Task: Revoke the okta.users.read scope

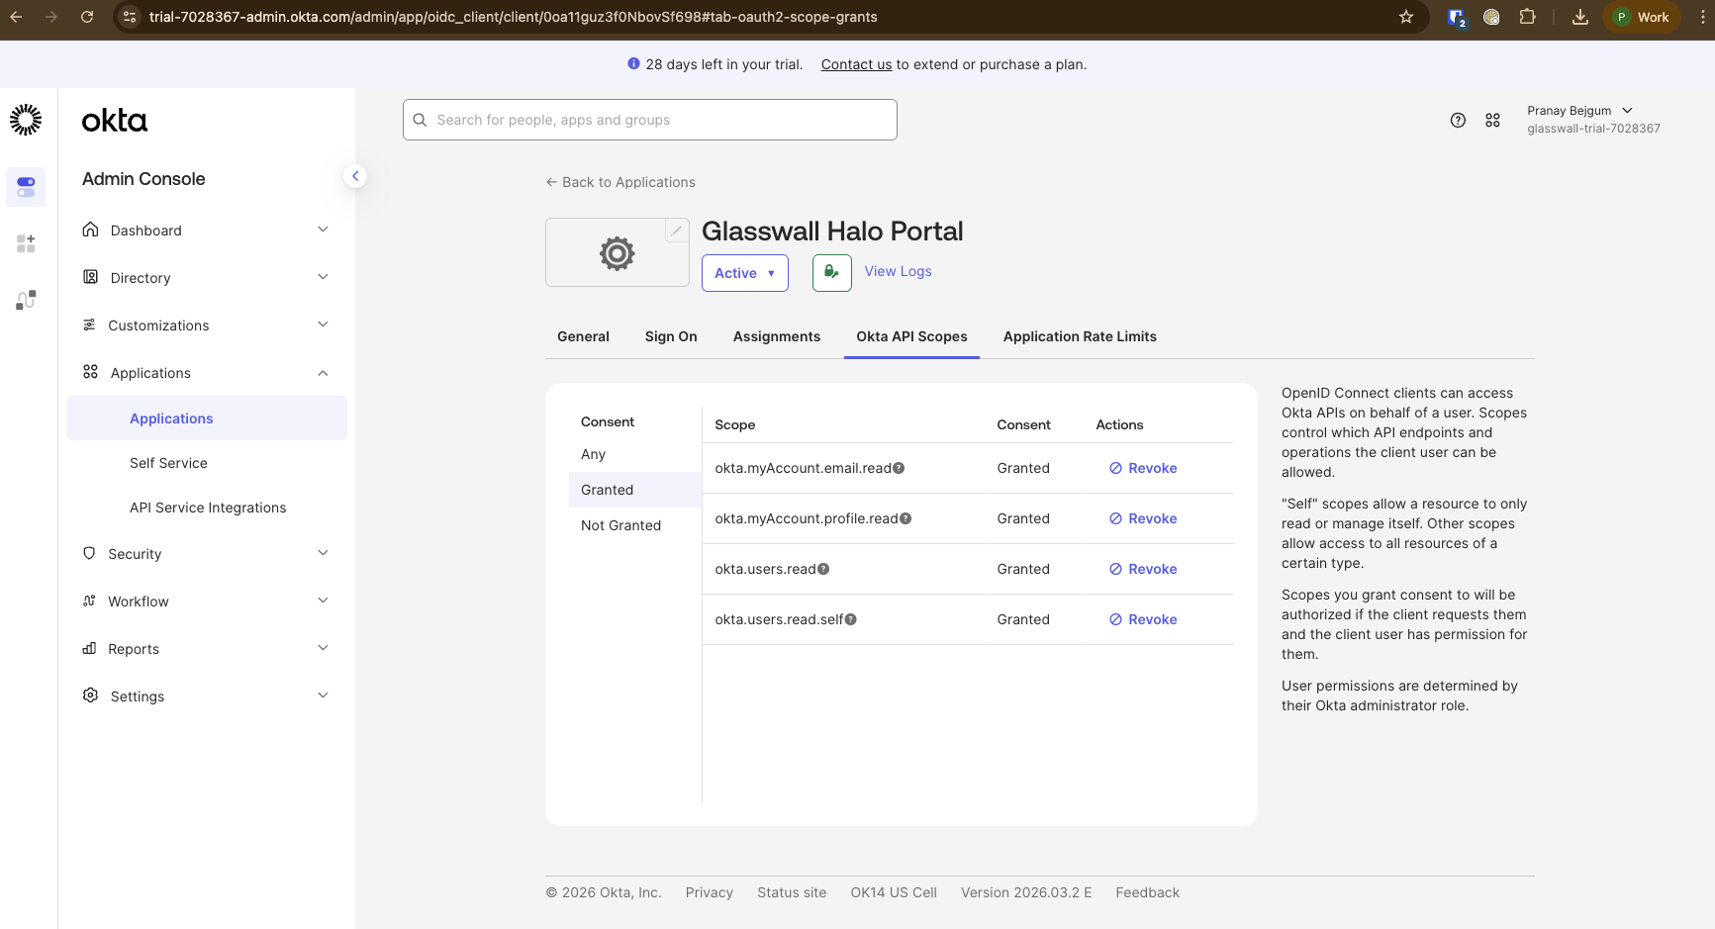Action: (1143, 569)
